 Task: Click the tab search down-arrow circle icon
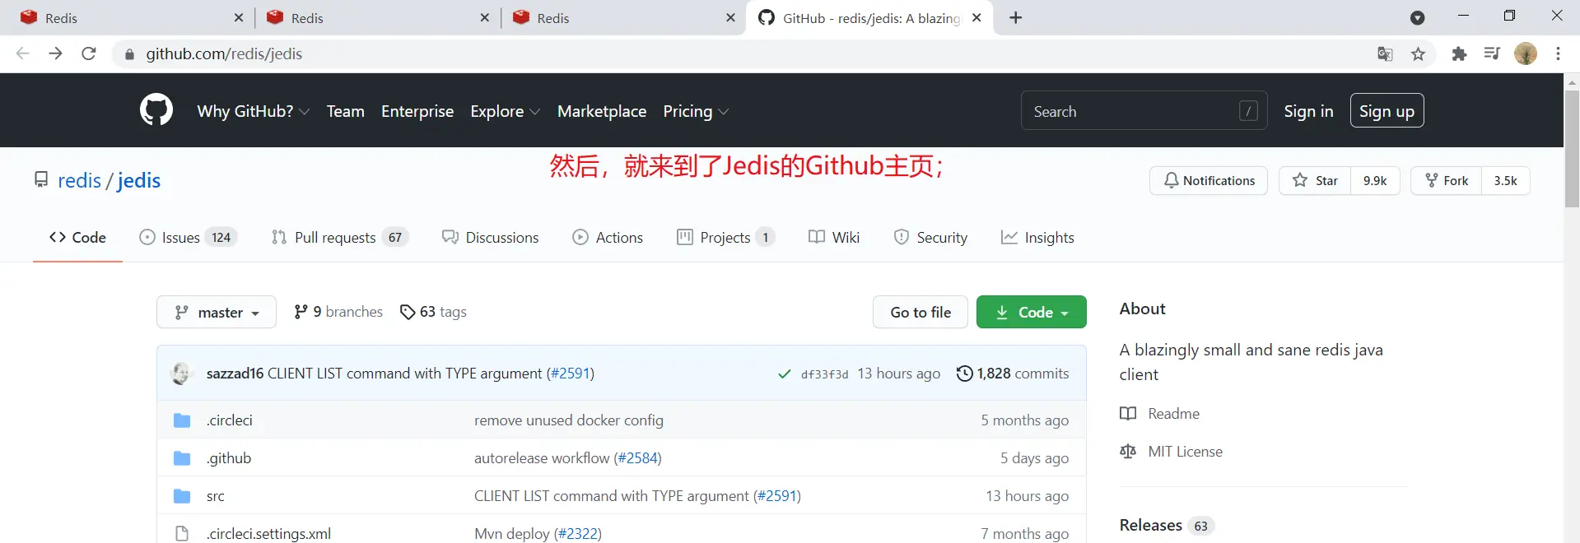tap(1418, 18)
